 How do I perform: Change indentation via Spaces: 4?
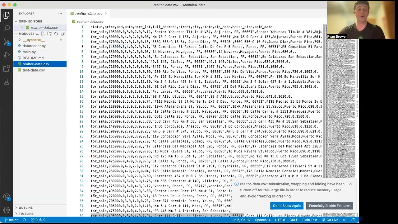tap(263, 220)
